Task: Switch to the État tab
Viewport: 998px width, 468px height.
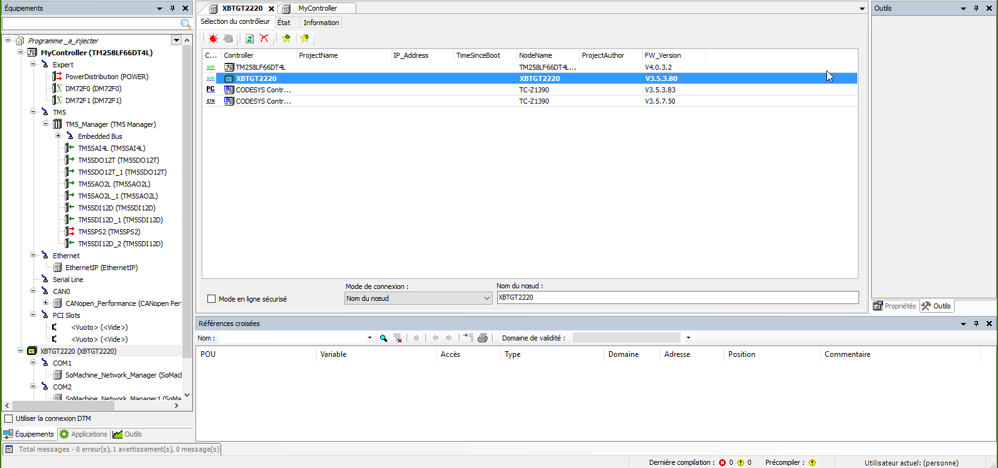Action: (x=283, y=23)
